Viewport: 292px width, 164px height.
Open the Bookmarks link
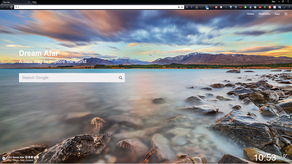pyautogui.click(x=264, y=14)
